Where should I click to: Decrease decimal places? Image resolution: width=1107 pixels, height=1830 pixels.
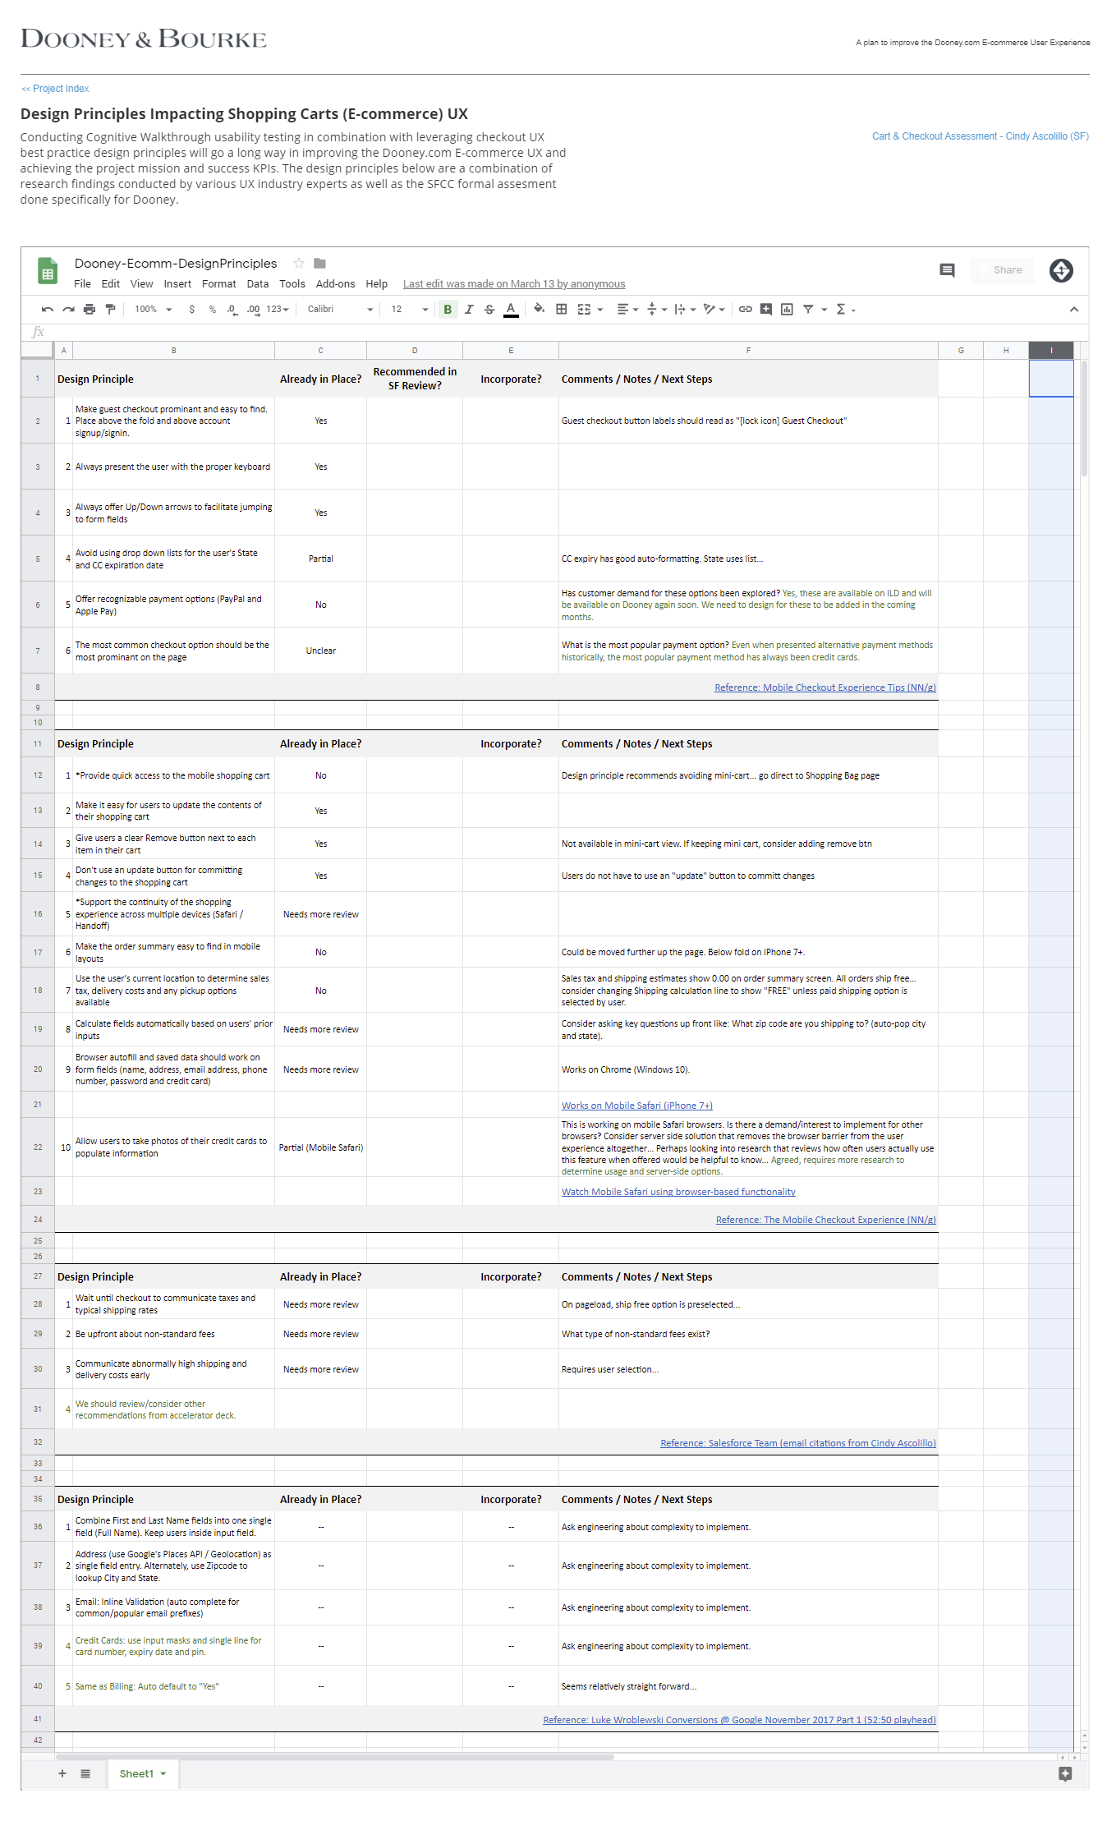[232, 310]
